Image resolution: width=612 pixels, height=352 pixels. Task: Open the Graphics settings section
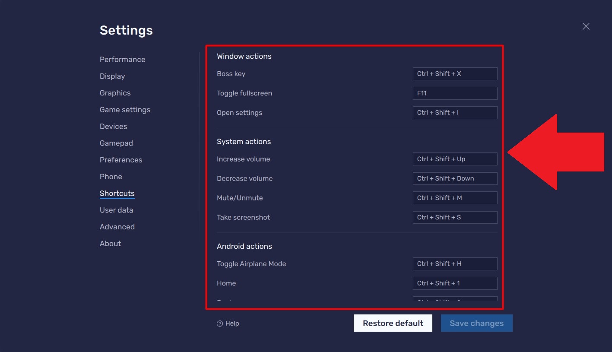tap(115, 92)
